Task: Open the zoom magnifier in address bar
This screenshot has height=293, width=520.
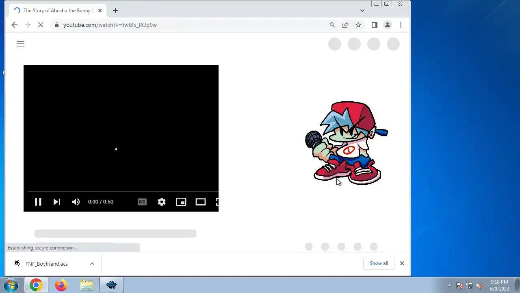Action: tap(332, 25)
